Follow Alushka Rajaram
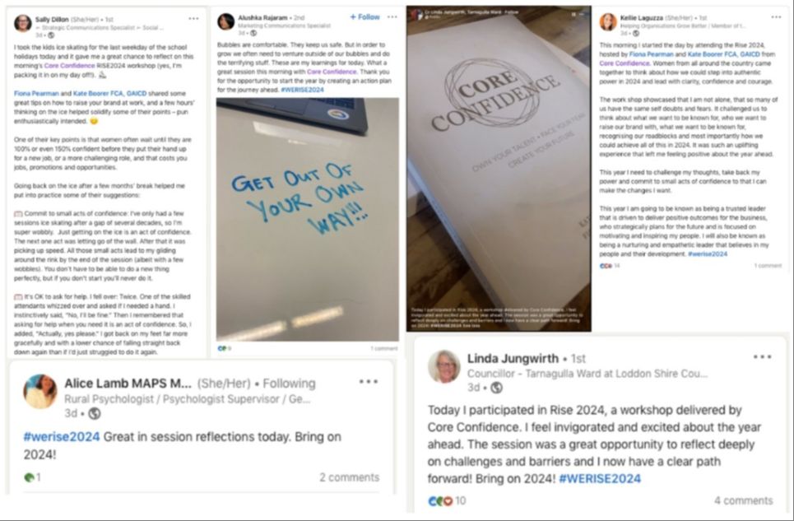Screen dimensions: 794x521 (x=364, y=16)
